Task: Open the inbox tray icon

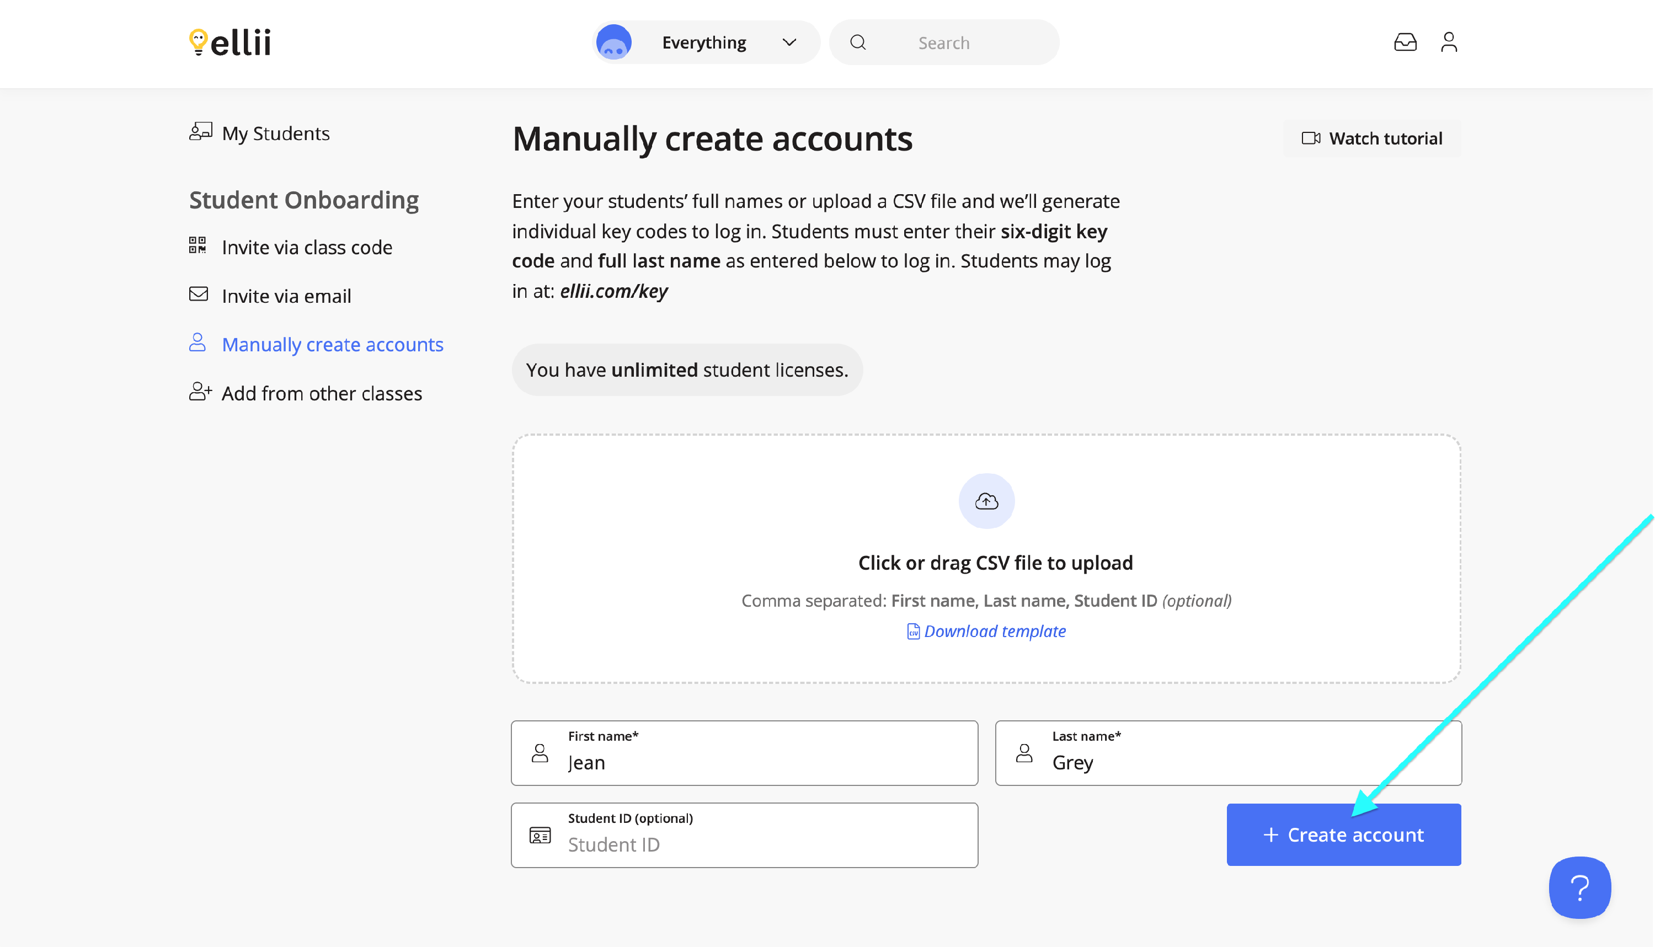Action: pyautogui.click(x=1405, y=43)
